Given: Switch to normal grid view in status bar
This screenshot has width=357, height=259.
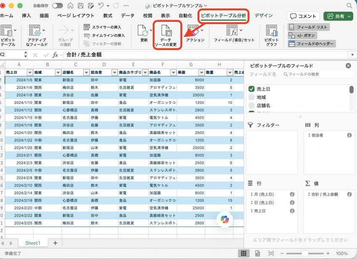Looking at the screenshot, I should click(244, 253).
